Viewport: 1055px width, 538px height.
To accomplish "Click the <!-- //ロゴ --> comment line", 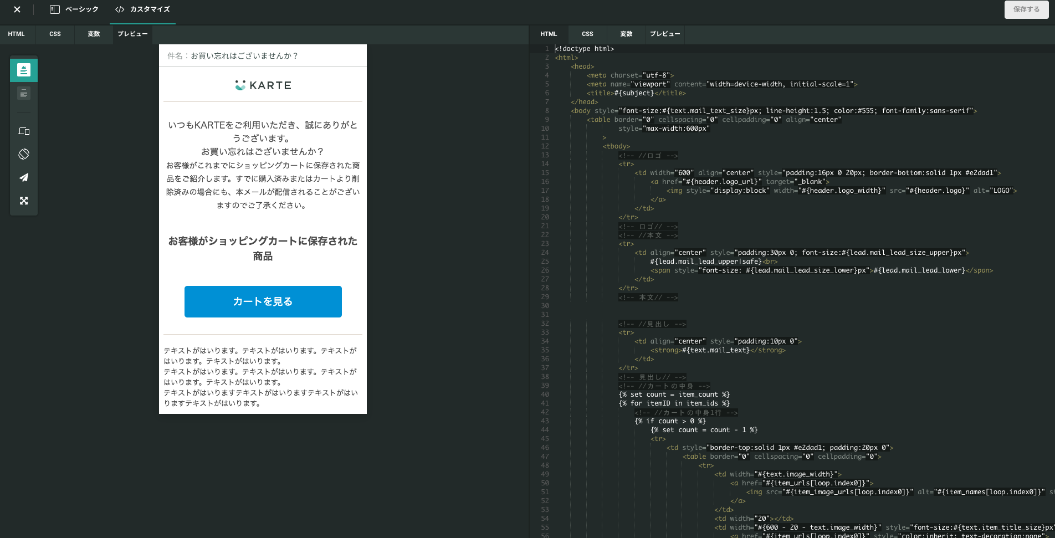I will (x=648, y=155).
